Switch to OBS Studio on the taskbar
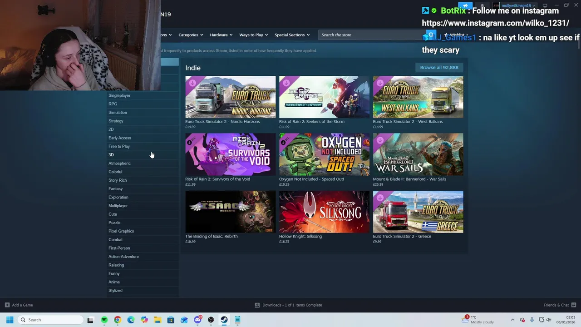Viewport: 581px width, 327px height. tap(211, 320)
